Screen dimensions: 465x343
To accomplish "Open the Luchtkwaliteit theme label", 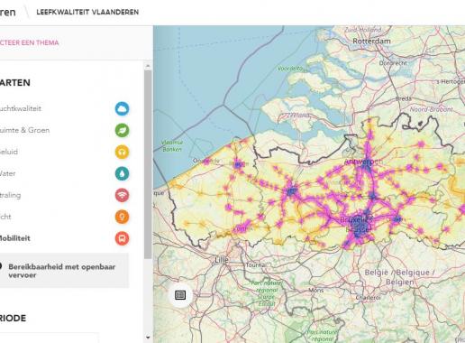I will pyautogui.click(x=21, y=108).
